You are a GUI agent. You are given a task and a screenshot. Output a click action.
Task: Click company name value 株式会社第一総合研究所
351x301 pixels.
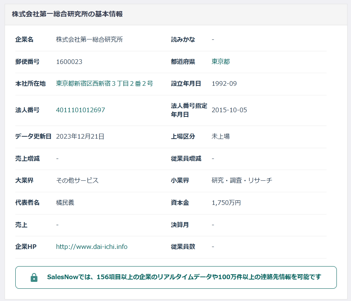pyautogui.click(x=89, y=39)
